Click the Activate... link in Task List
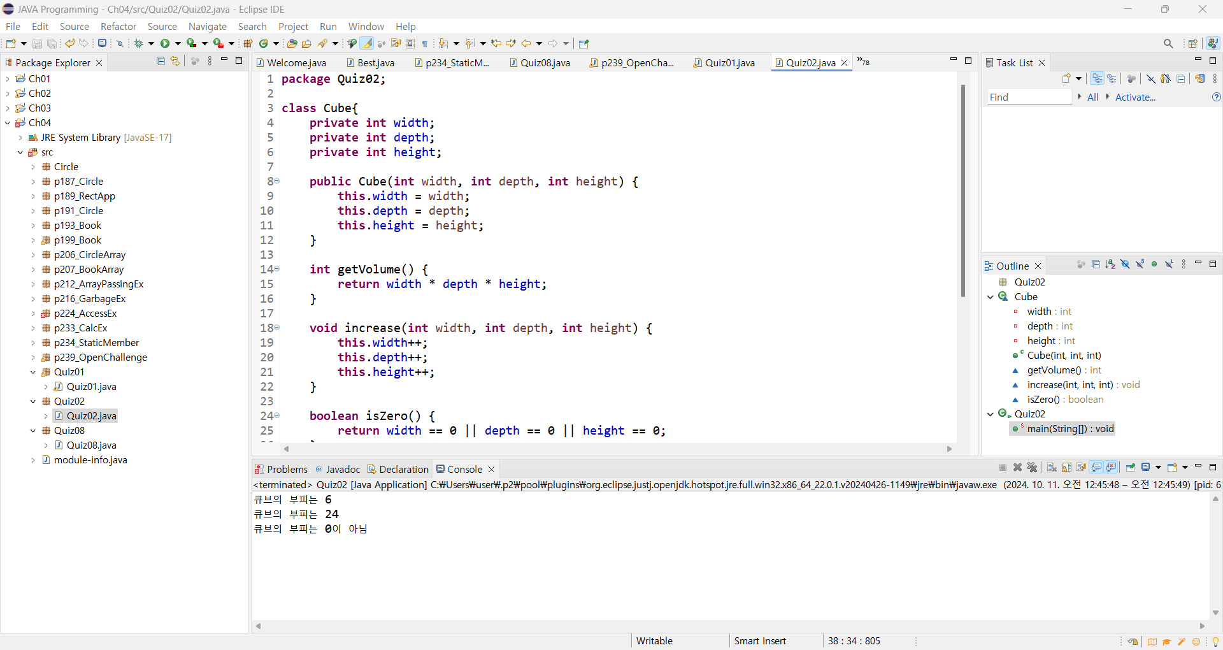The width and height of the screenshot is (1223, 650). click(1135, 97)
